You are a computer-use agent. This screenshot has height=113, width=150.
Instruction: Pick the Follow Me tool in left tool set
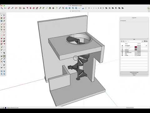coord(4,41)
